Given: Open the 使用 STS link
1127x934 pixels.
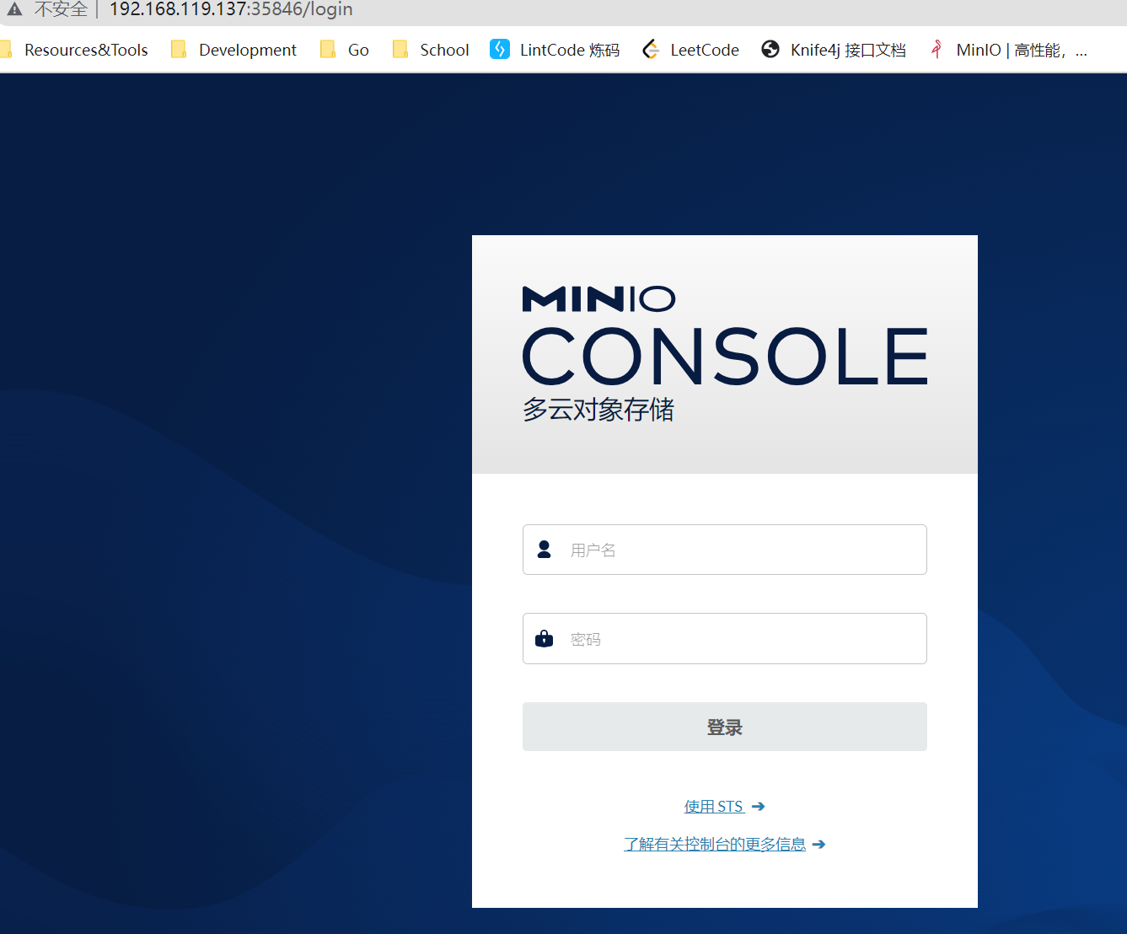Looking at the screenshot, I should (x=714, y=807).
